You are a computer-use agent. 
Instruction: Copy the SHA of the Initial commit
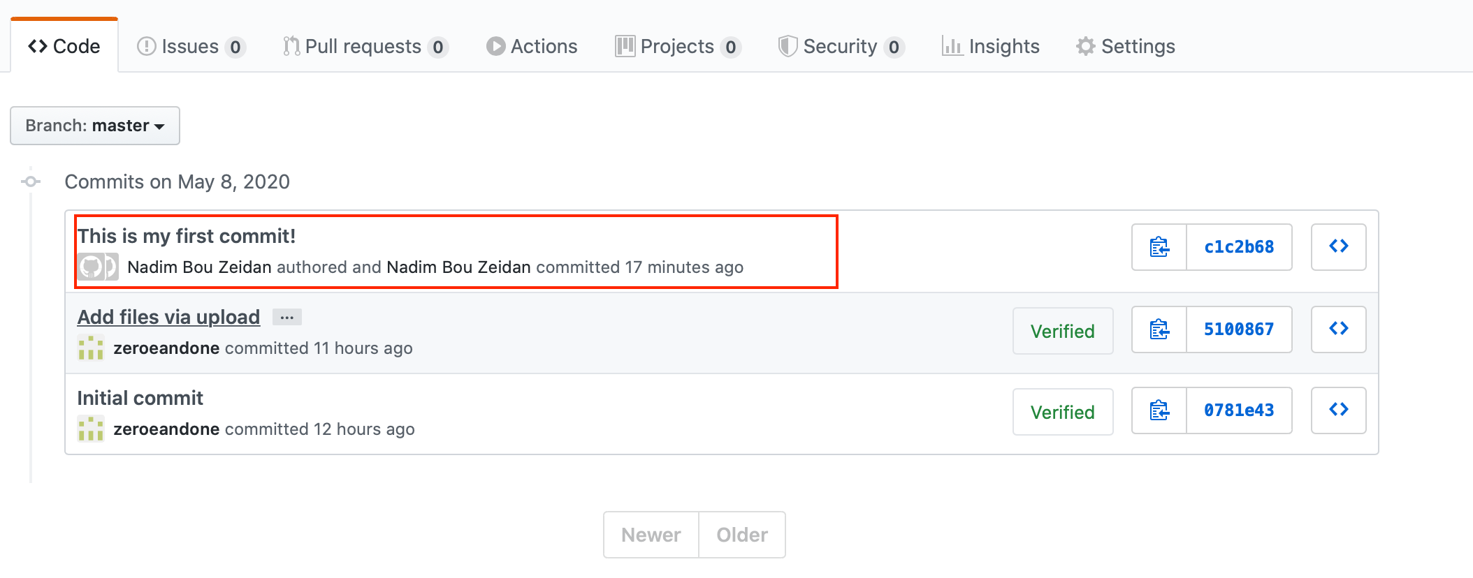pos(1158,410)
